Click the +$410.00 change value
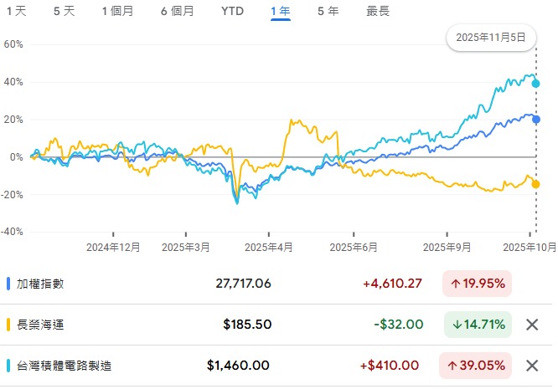Image resolution: width=558 pixels, height=389 pixels. [x=390, y=366]
